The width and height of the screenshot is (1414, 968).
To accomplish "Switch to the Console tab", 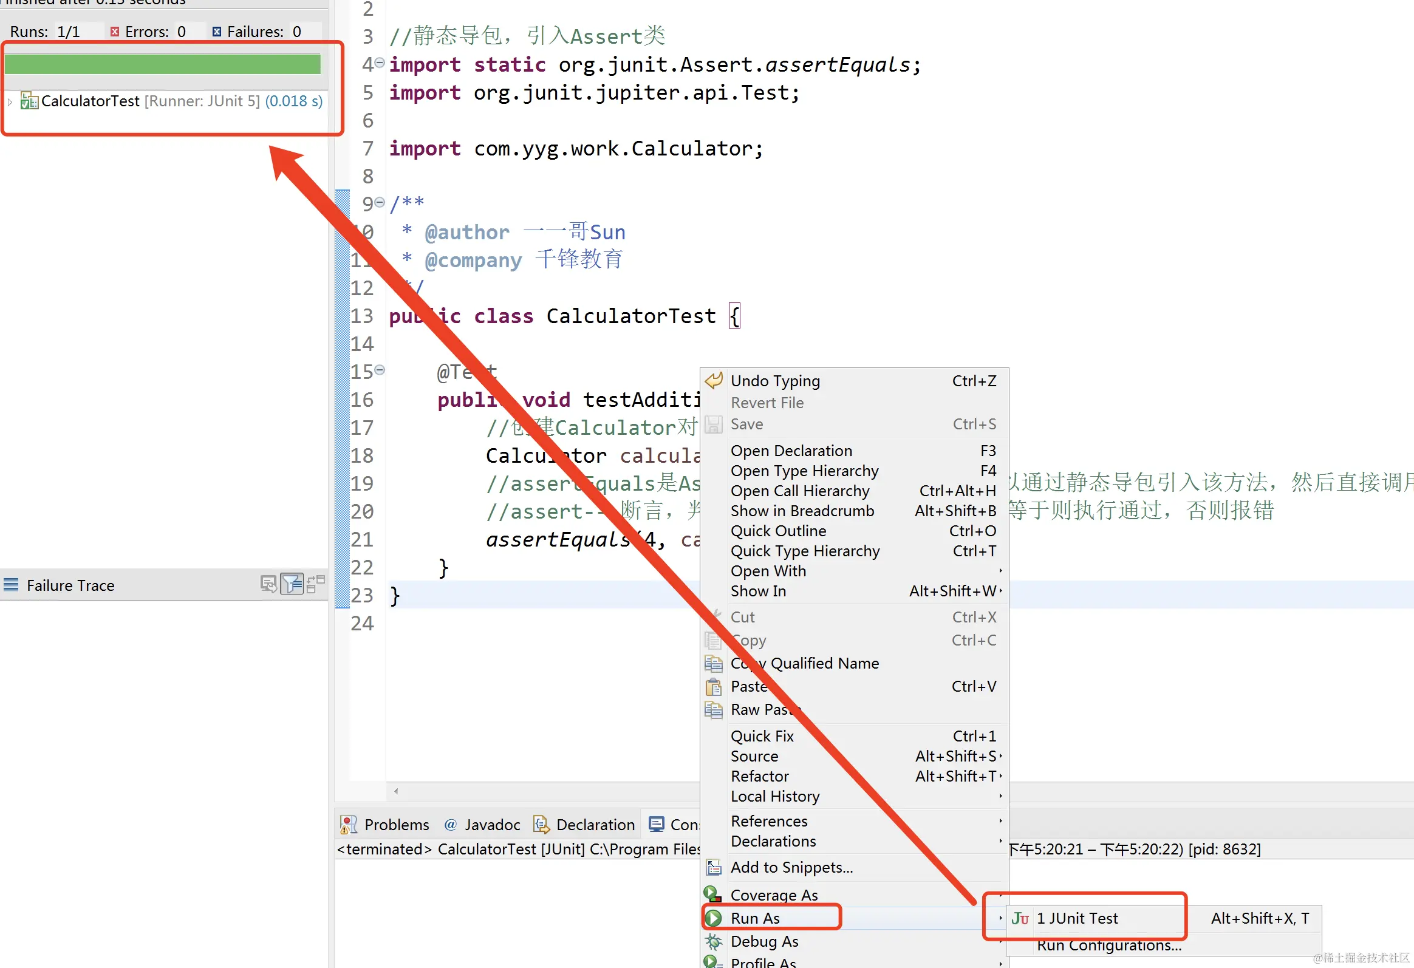I will click(674, 825).
